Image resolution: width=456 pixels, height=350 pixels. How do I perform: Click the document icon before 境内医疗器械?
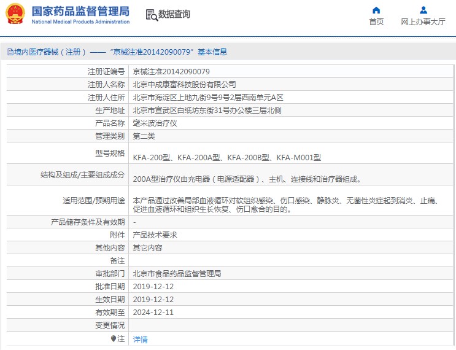pyautogui.click(x=10, y=52)
